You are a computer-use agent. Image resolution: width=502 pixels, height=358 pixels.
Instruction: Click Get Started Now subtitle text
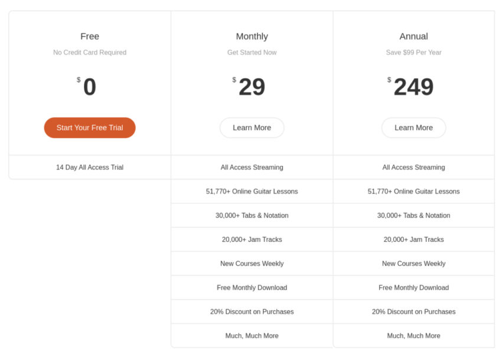click(x=252, y=52)
